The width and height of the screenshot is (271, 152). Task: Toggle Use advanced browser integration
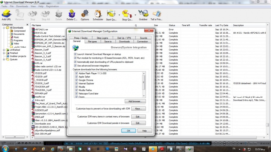75,66
